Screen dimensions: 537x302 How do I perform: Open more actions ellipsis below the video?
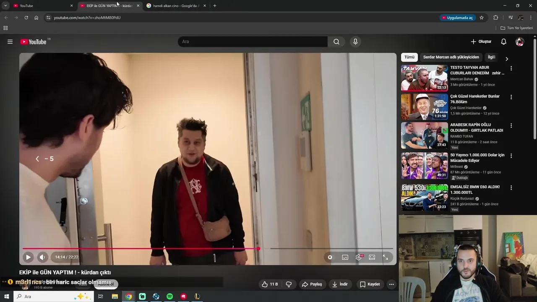coord(391,284)
